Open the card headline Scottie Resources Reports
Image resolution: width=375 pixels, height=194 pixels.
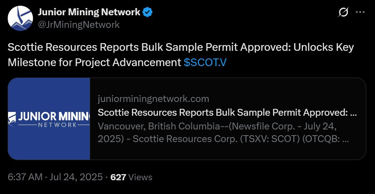[x=226, y=113]
